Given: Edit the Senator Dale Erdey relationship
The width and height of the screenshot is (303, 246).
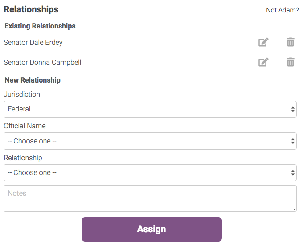Looking at the screenshot, I should [264, 43].
